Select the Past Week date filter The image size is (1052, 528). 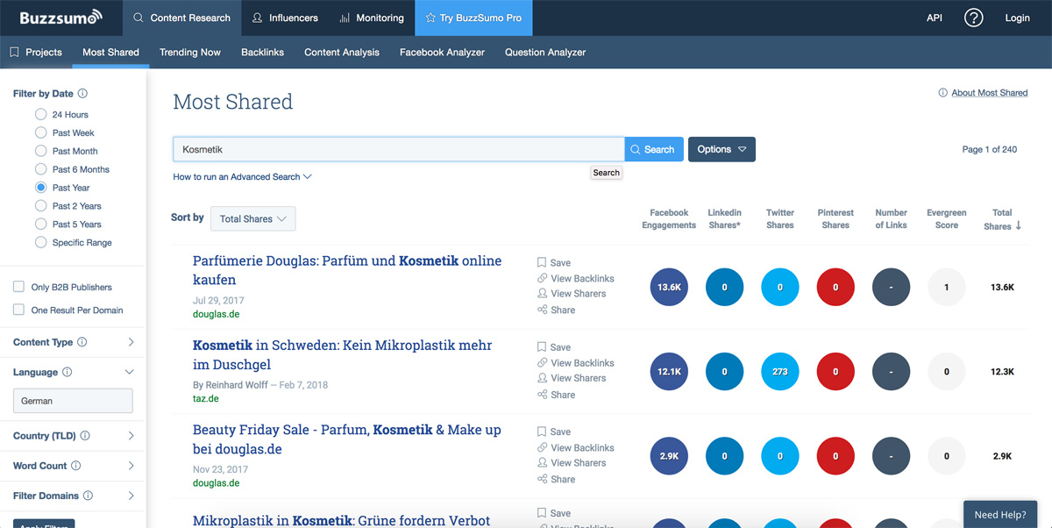tap(41, 132)
